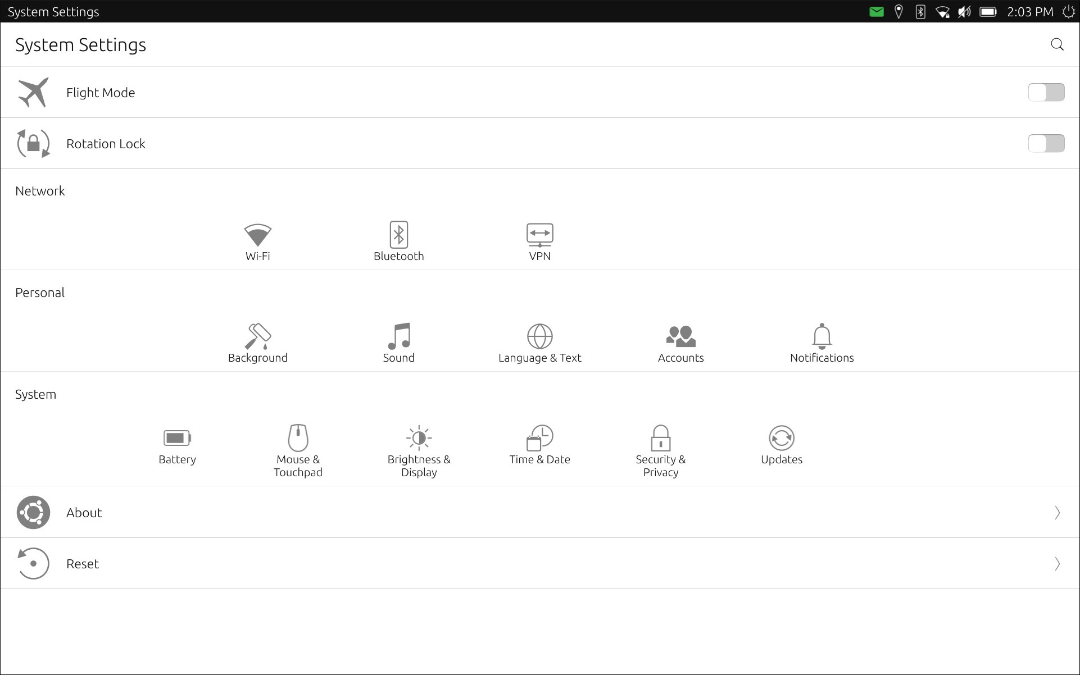Open the location indicator in top bar

[x=899, y=12]
